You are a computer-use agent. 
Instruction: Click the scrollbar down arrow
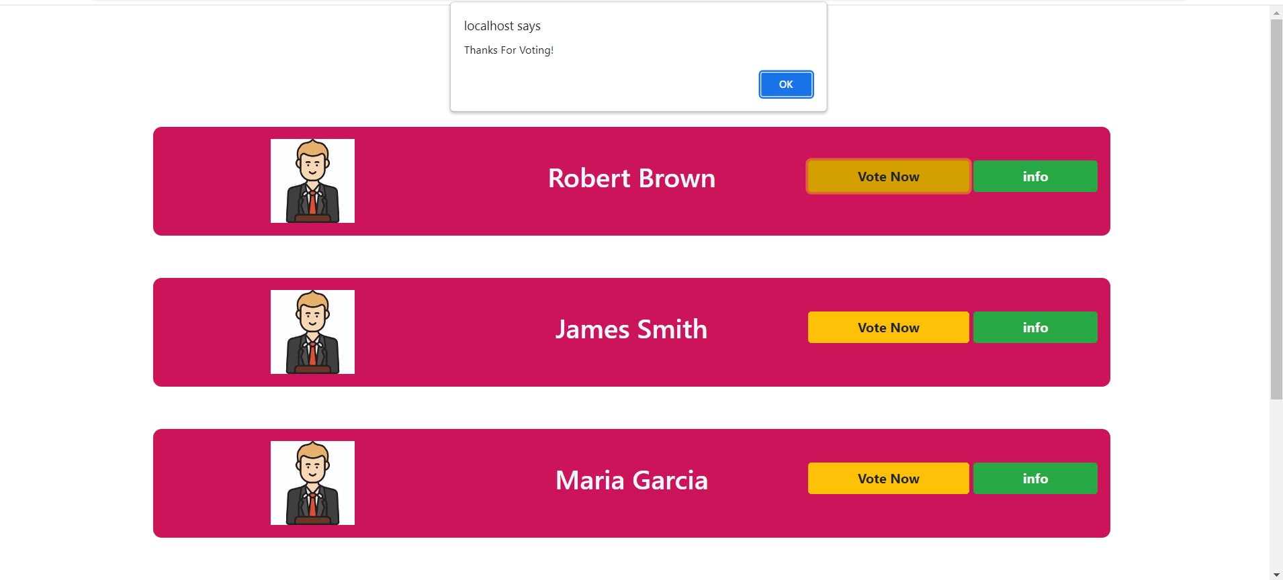1276,574
